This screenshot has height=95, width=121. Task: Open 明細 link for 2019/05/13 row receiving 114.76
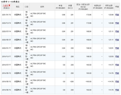pyautogui.click(x=117, y=73)
